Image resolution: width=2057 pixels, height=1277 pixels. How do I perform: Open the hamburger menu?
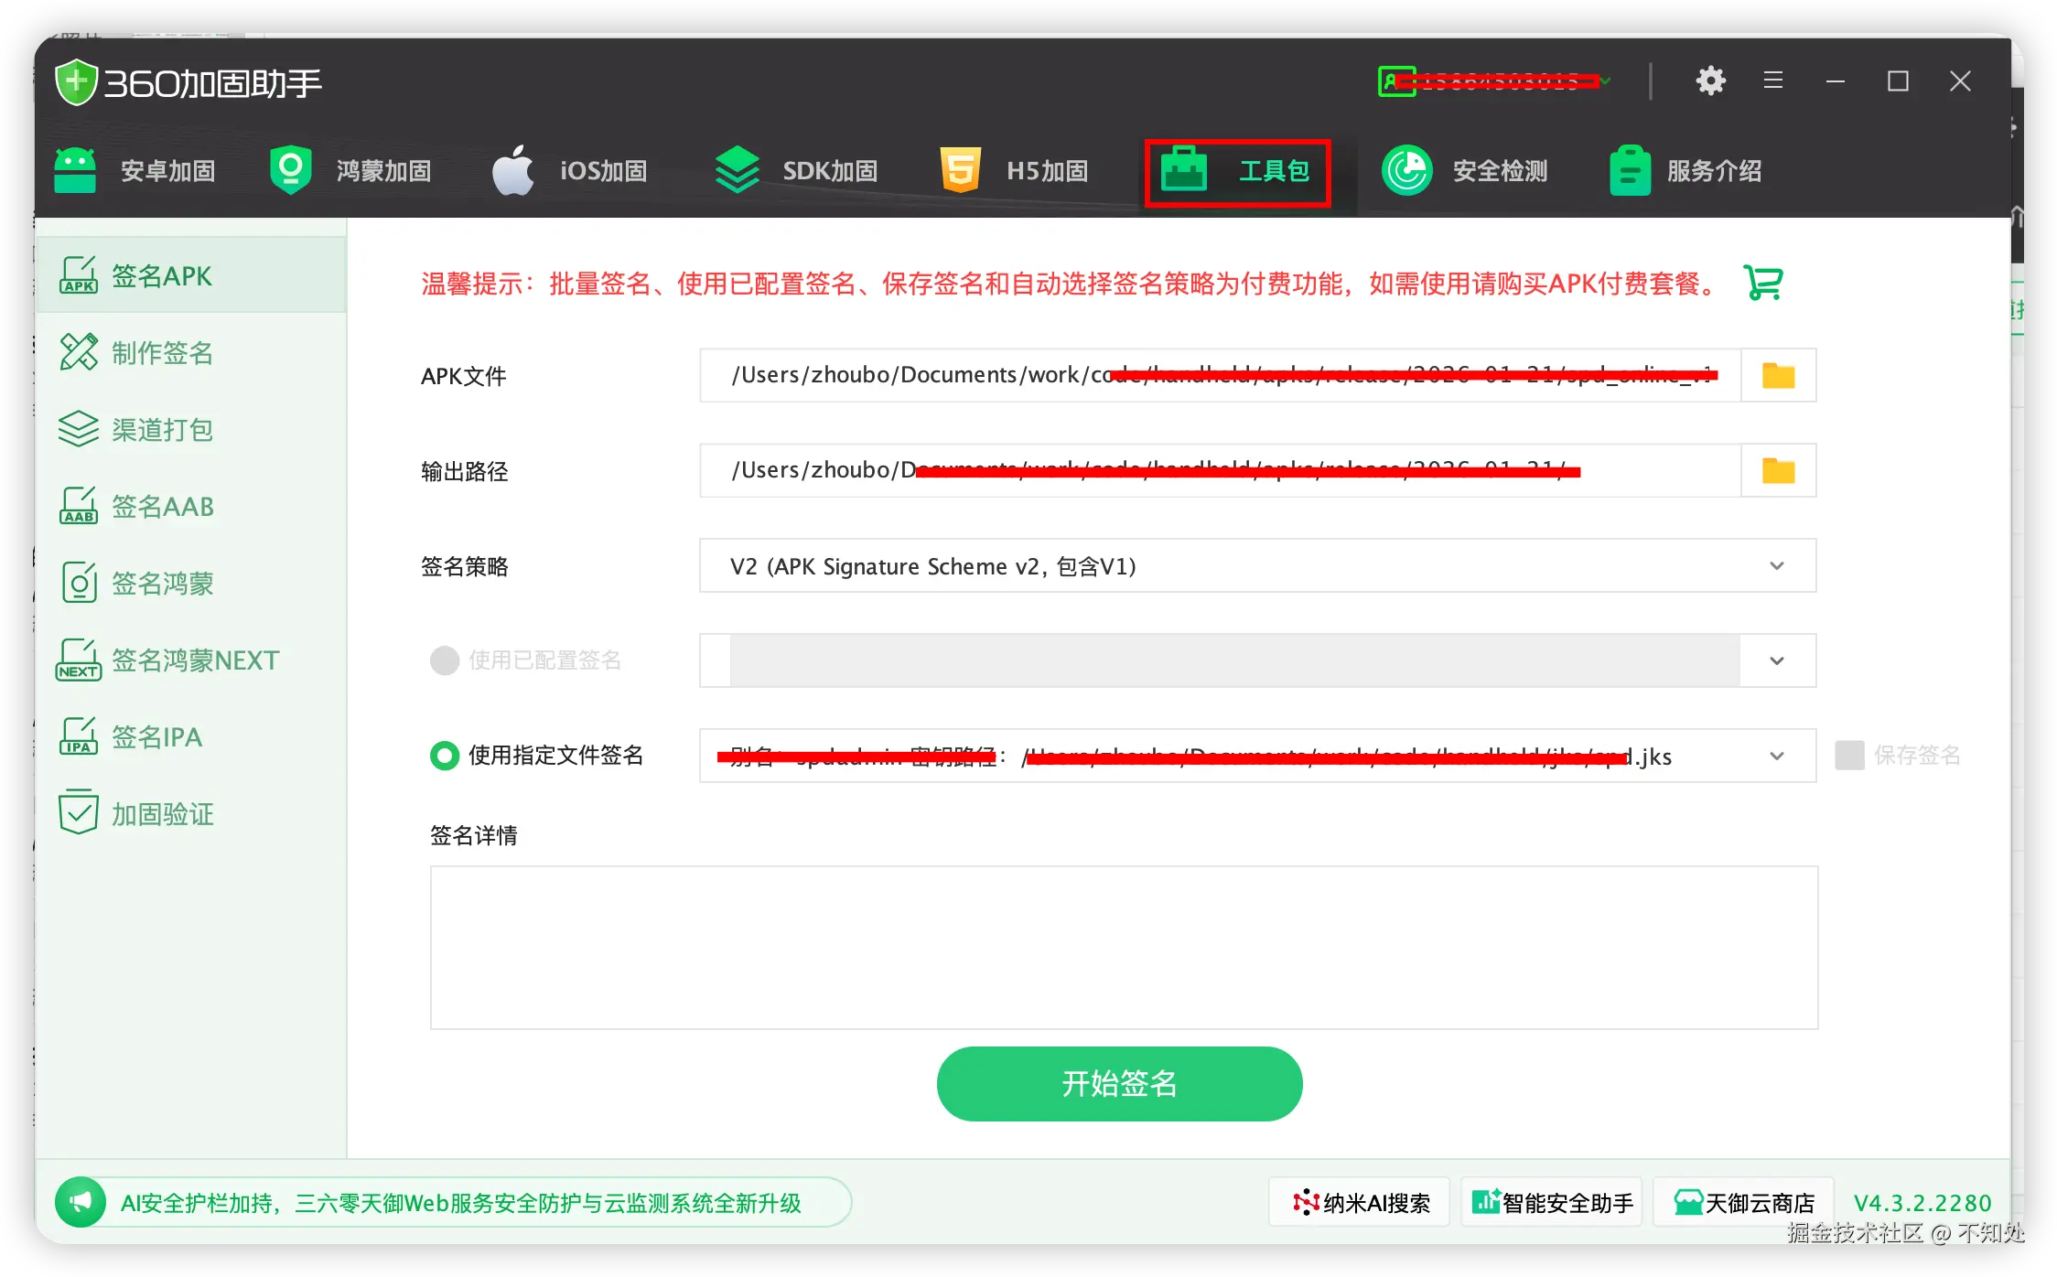1773,81
